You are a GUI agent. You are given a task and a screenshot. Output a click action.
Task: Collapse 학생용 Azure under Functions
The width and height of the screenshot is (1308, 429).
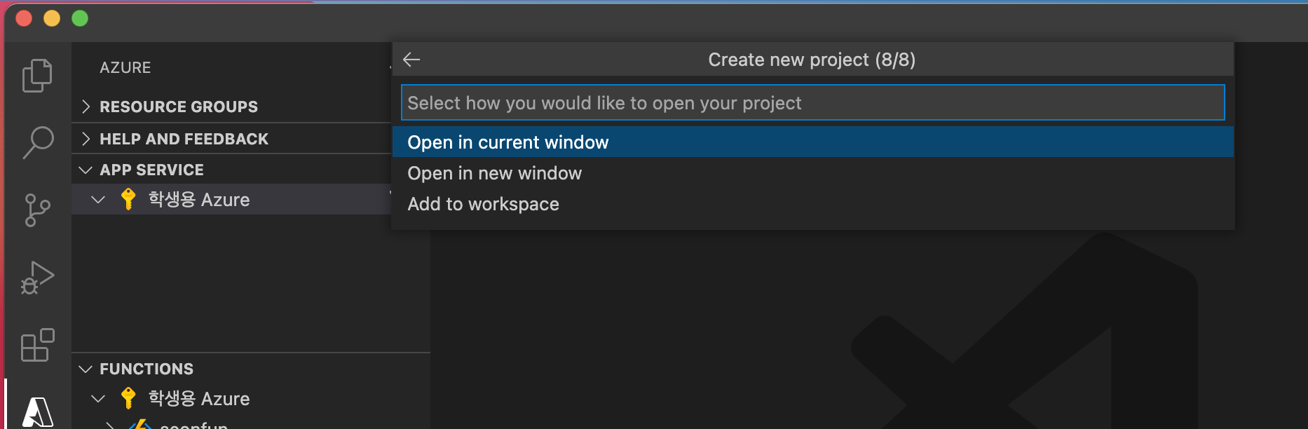pyautogui.click(x=98, y=399)
